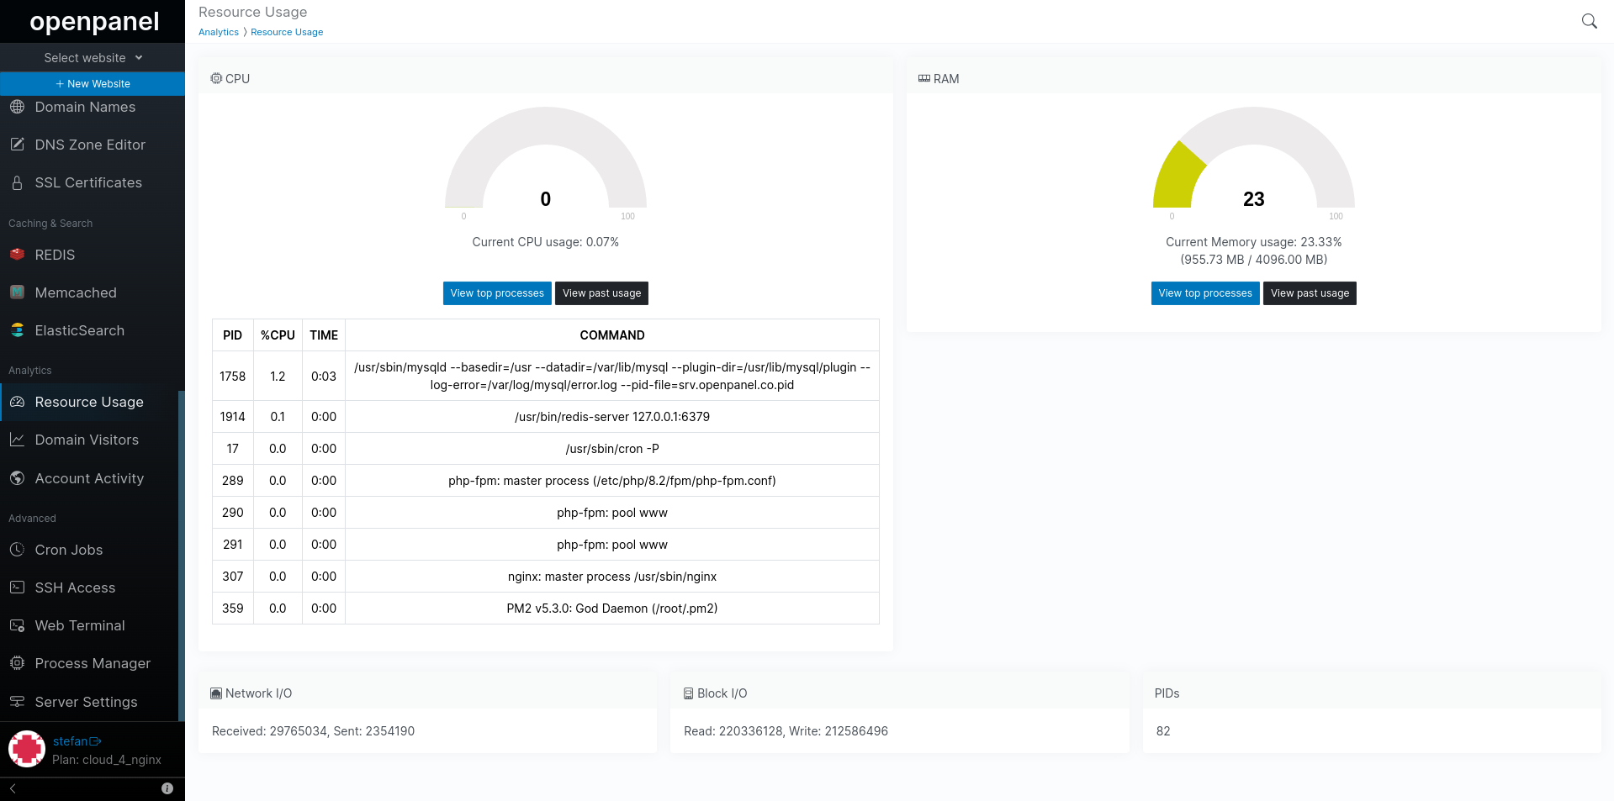Click the stefan username link
The image size is (1614, 801).
(x=71, y=741)
